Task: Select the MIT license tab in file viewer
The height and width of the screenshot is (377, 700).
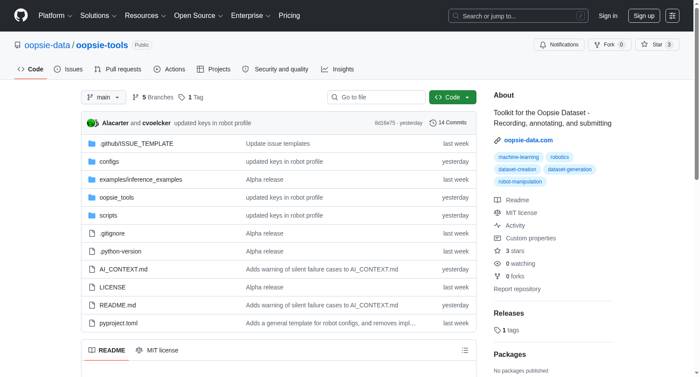Action: point(157,350)
